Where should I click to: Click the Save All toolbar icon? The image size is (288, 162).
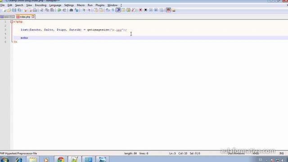19,10
